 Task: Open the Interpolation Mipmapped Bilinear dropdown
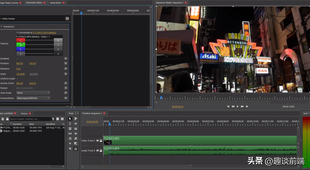[x=33, y=98]
